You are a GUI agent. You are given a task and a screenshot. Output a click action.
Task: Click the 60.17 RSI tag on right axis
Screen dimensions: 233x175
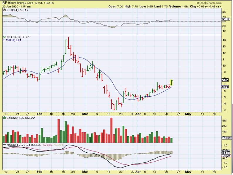pyautogui.click(x=226, y=19)
